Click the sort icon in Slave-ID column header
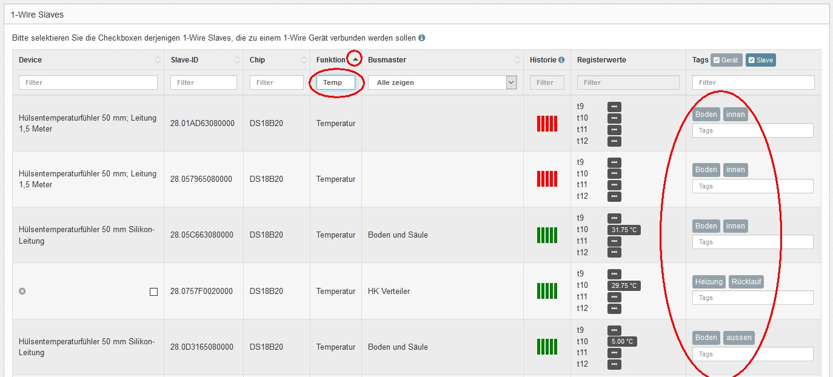This screenshot has height=377, width=833. click(237, 60)
